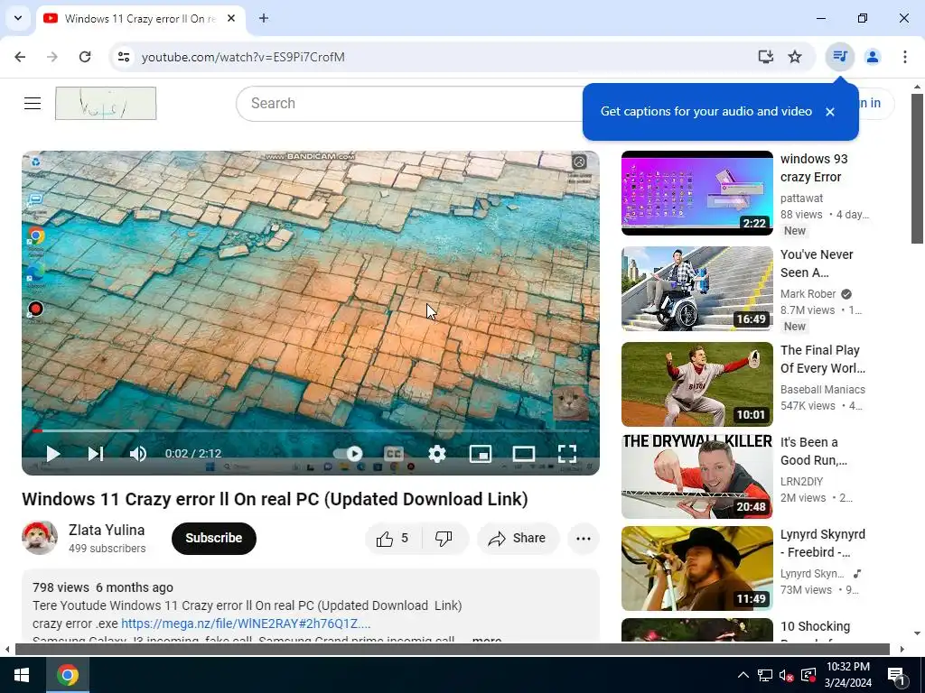Screen dimensions: 925x693
Task: Enable miniplayer mode
Action: click(x=481, y=454)
